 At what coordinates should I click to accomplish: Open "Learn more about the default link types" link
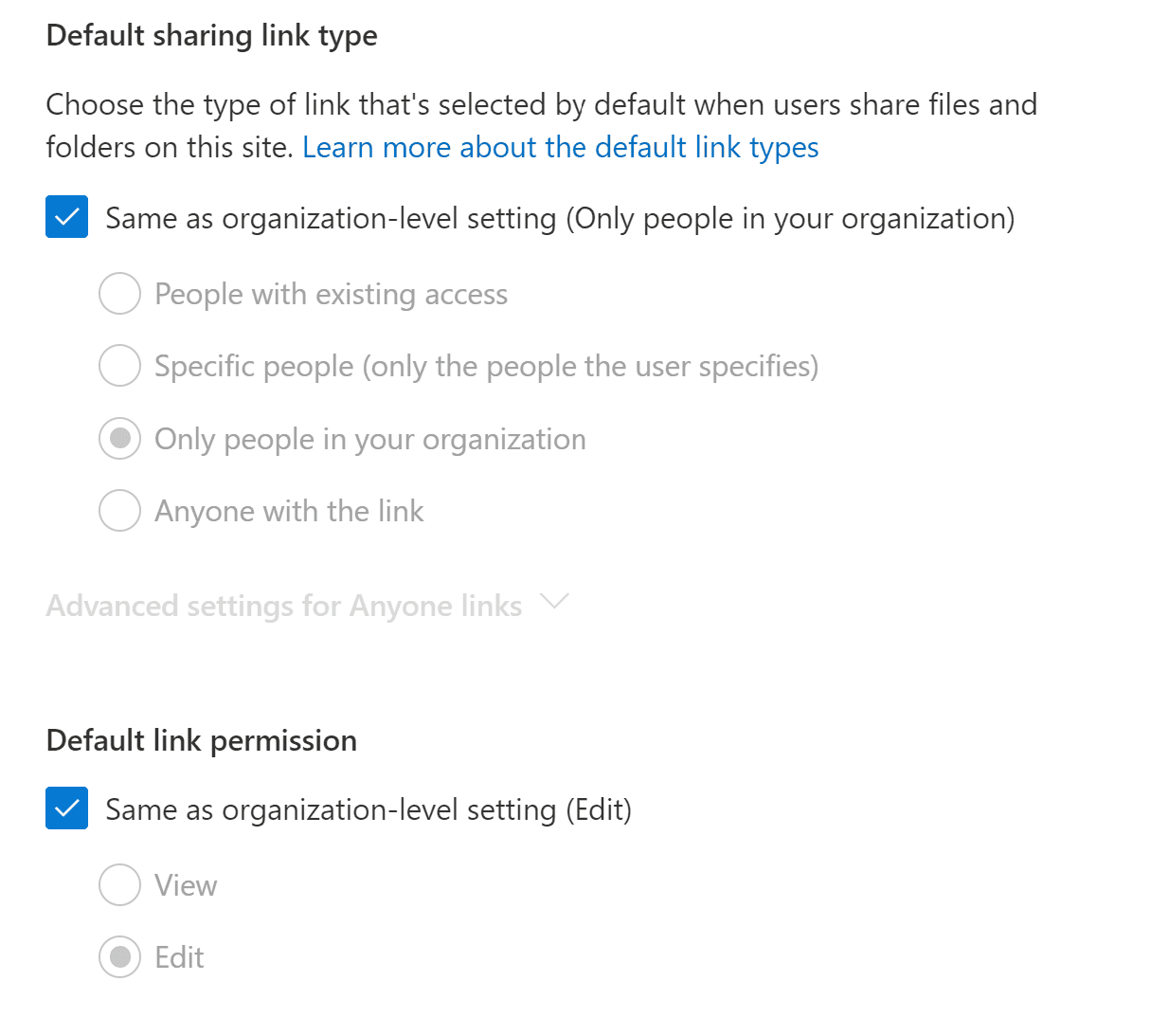coord(560,147)
